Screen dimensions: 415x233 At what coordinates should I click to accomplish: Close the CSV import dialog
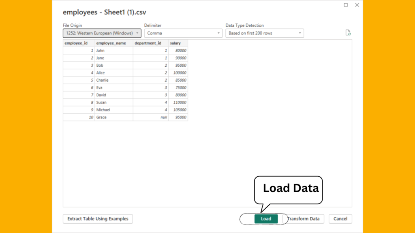pos(357,5)
